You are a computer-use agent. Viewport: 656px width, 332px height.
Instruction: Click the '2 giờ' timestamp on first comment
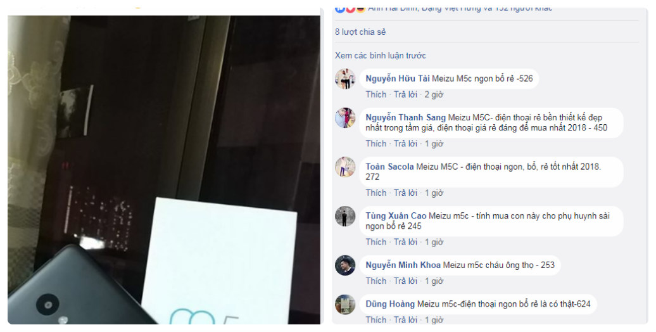434,94
